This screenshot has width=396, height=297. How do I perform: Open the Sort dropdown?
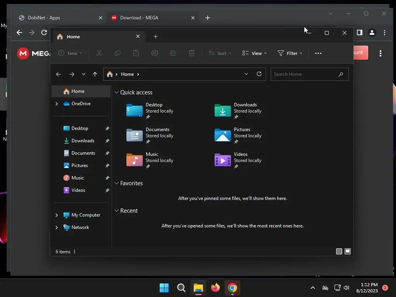click(220, 53)
